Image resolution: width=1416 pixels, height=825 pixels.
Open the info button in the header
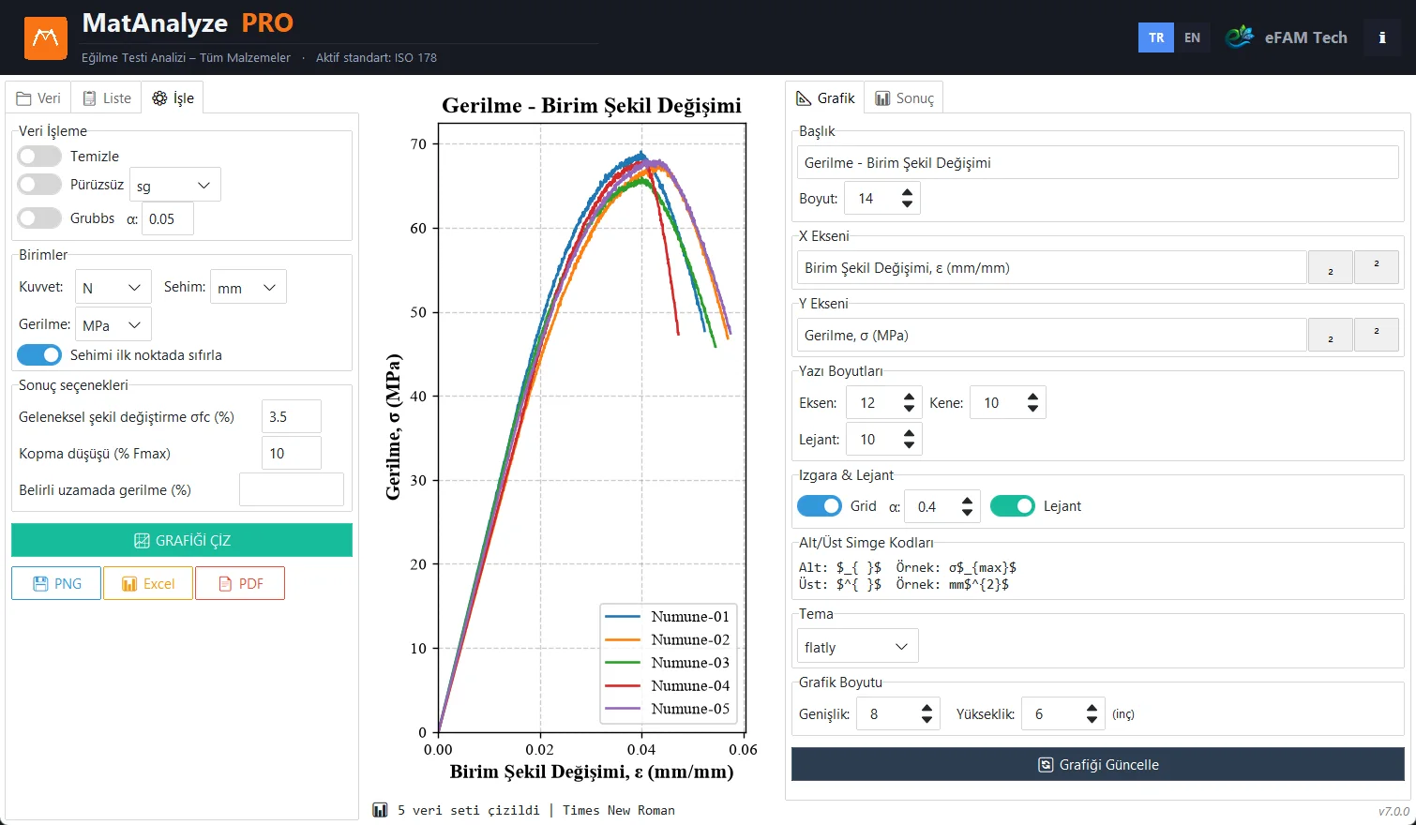click(1382, 37)
